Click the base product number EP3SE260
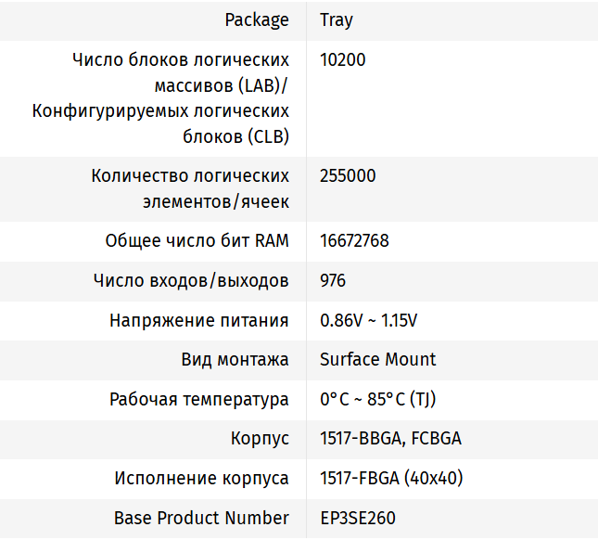 (358, 518)
